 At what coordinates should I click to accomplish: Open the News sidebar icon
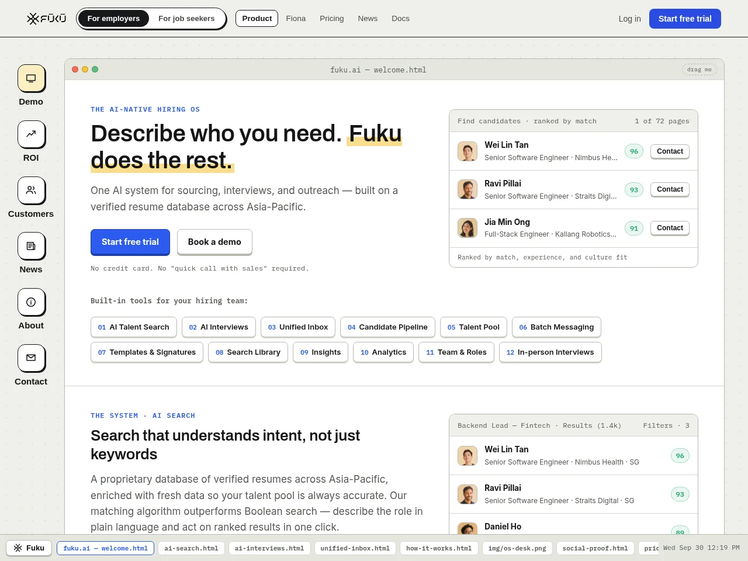point(31,246)
